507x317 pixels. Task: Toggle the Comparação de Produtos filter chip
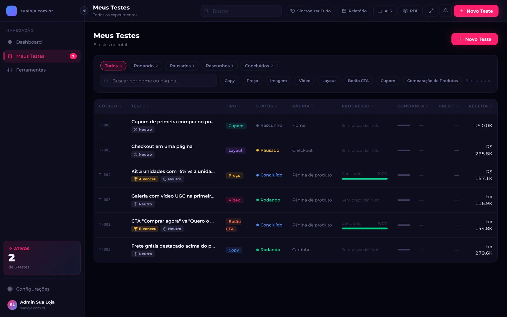point(432,81)
